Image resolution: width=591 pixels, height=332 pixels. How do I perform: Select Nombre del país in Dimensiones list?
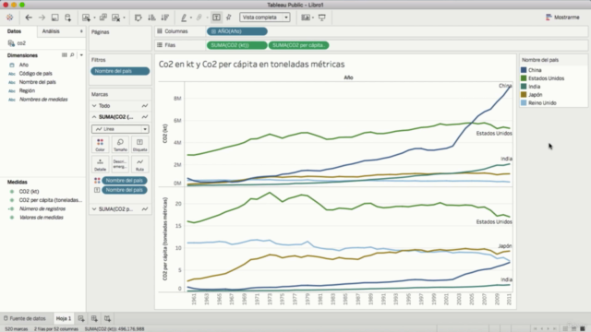coord(37,82)
